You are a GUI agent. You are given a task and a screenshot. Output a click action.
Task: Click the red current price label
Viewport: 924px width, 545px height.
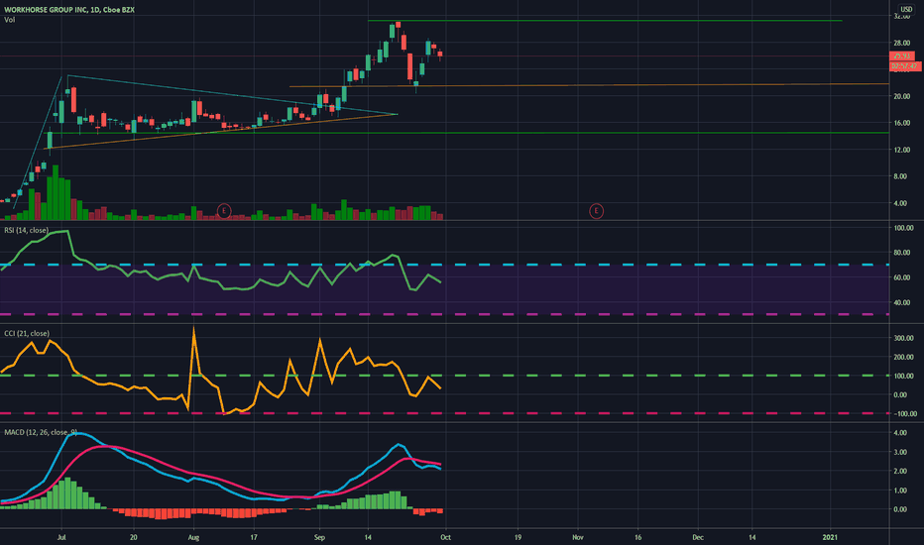pyautogui.click(x=901, y=55)
